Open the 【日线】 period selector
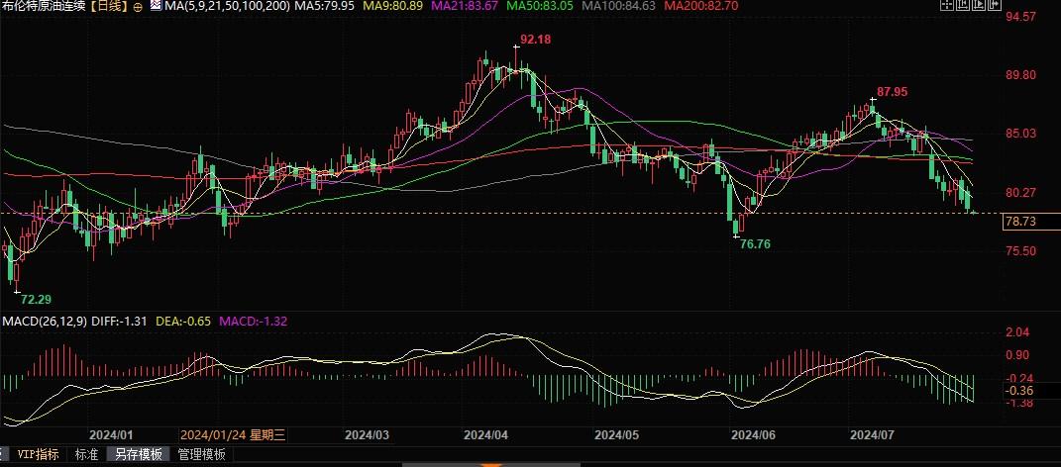Screen dimensions: 1061x467 click(x=108, y=7)
